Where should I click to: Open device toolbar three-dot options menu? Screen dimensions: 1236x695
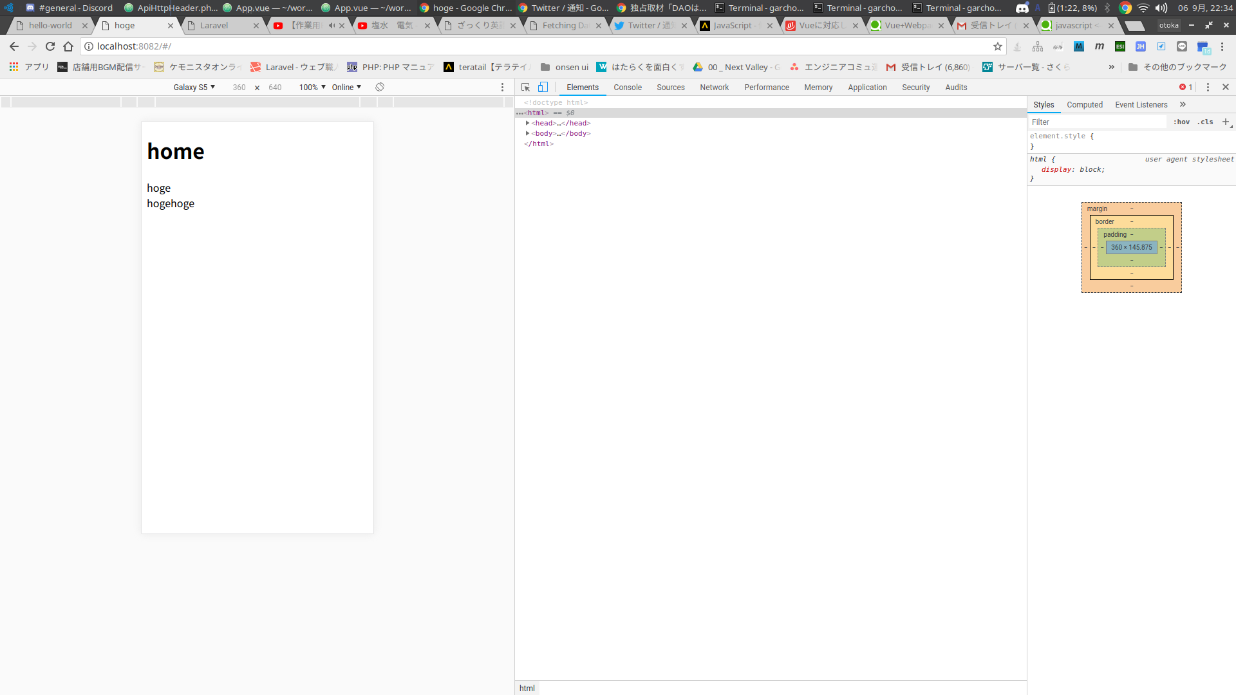pos(503,88)
